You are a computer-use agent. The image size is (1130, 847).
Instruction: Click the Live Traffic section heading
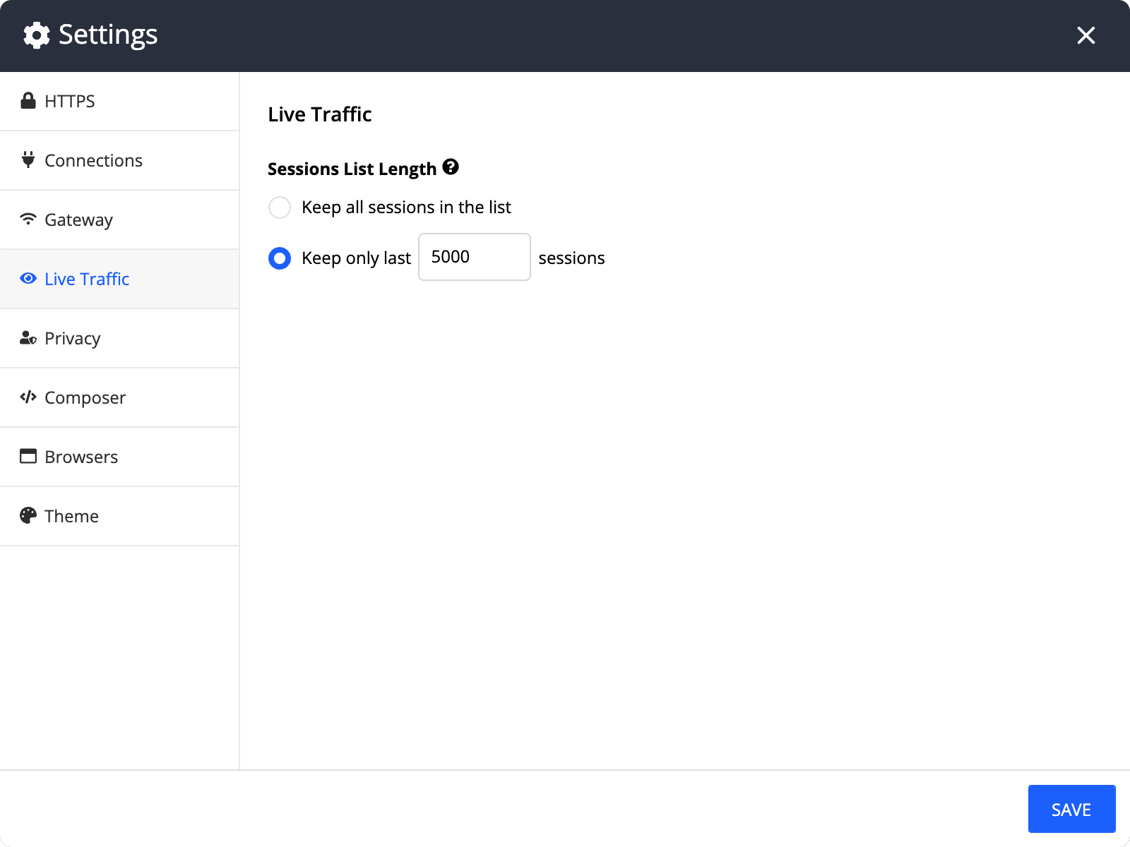320,114
